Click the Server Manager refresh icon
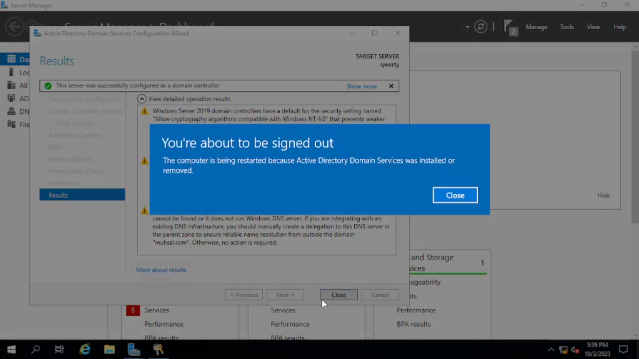The width and height of the screenshot is (639, 359). coord(480,27)
